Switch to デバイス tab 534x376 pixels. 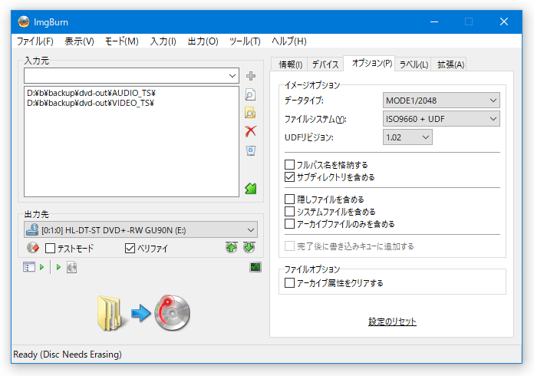click(325, 64)
